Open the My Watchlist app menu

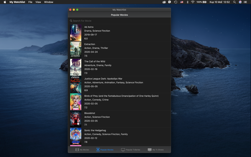click(17, 2)
